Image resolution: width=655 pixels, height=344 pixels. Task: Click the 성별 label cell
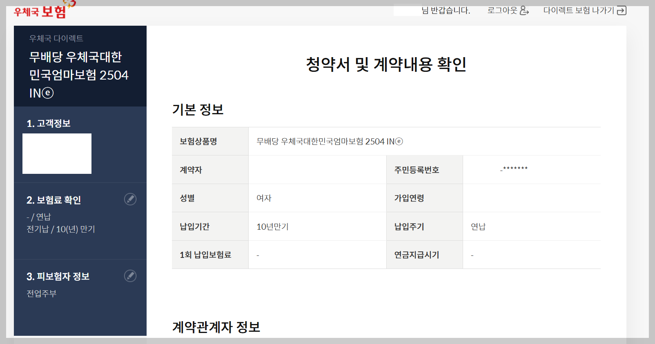pyautogui.click(x=210, y=198)
